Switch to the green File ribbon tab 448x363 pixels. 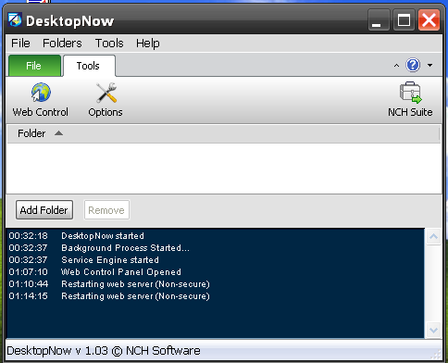pos(34,66)
